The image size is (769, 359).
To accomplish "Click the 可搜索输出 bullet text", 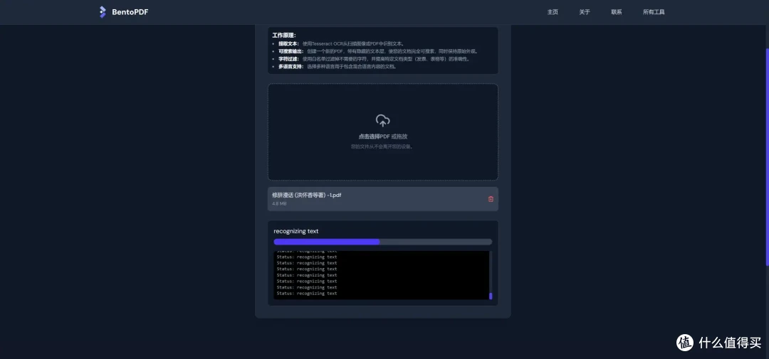I will (378, 51).
